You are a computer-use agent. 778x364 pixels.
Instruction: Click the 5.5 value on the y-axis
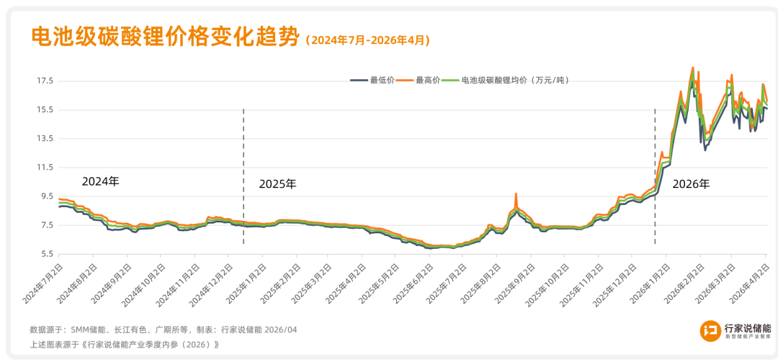(45, 254)
